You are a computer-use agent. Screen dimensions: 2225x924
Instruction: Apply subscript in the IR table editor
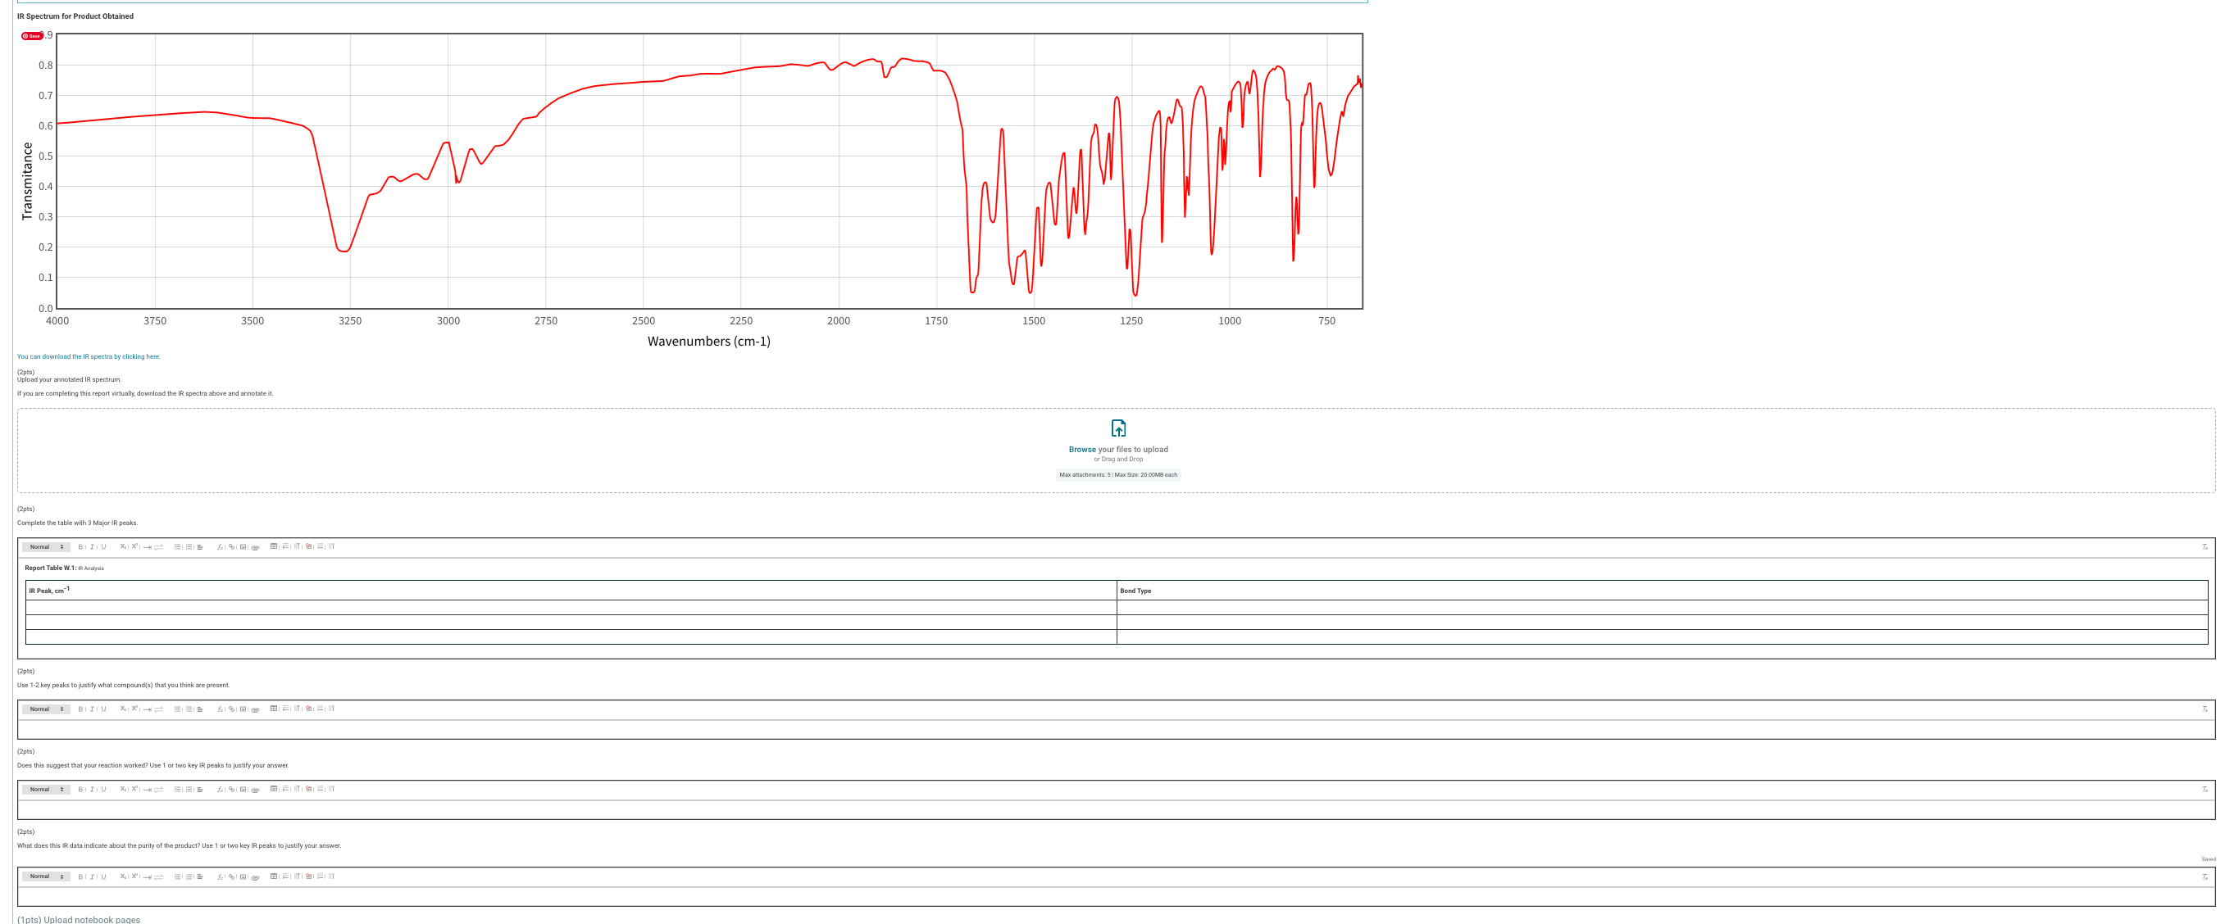124,546
